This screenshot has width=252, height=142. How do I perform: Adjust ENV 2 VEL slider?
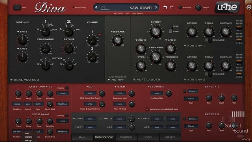[239, 59]
